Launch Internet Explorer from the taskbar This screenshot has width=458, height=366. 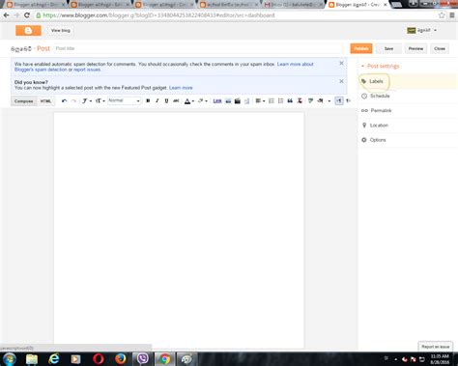click(54, 358)
